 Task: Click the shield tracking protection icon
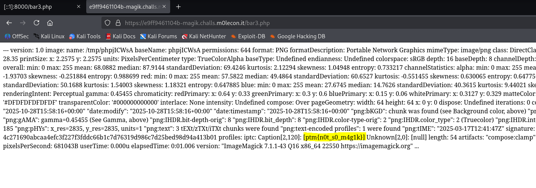(x=108, y=23)
